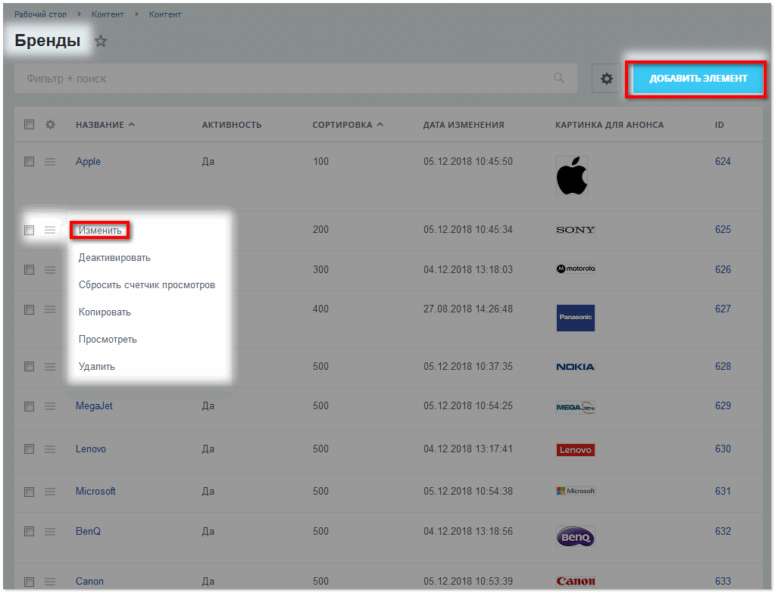Sort by Дата изменения column header
Image resolution: width=775 pixels, height=593 pixels.
tap(463, 125)
